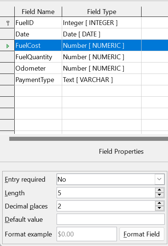Screen dimensions: 168x246
Task: Decrease Decimal places with the down arrow
Action: pos(160,208)
